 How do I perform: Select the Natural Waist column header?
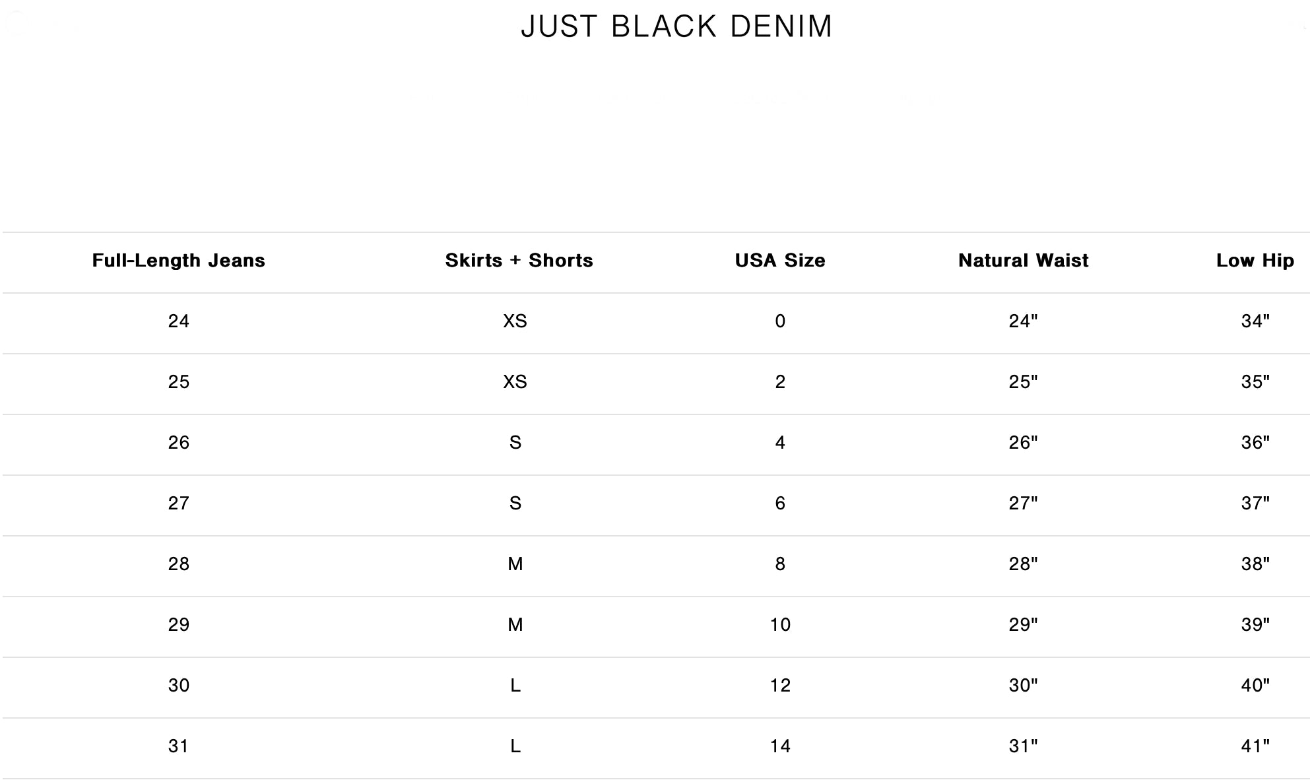point(1023,261)
